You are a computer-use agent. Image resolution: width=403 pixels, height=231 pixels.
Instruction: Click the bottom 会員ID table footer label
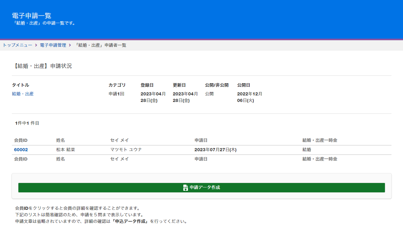point(21,159)
